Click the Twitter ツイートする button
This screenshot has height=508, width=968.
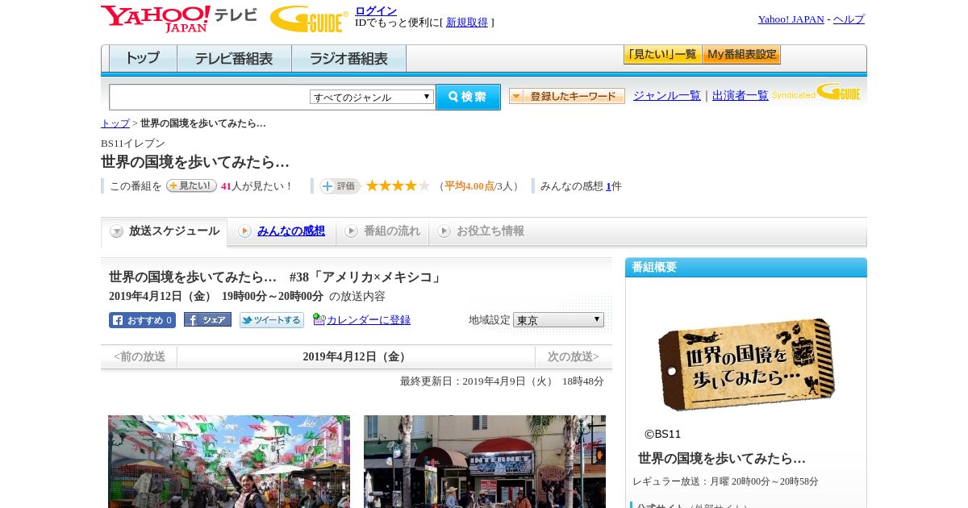(x=272, y=320)
